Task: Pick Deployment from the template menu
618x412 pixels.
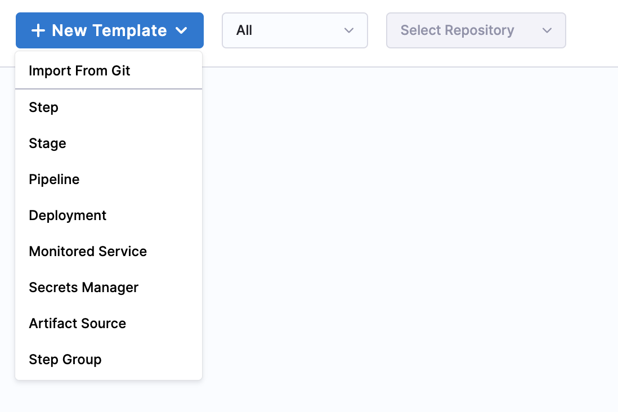Action: click(x=68, y=216)
